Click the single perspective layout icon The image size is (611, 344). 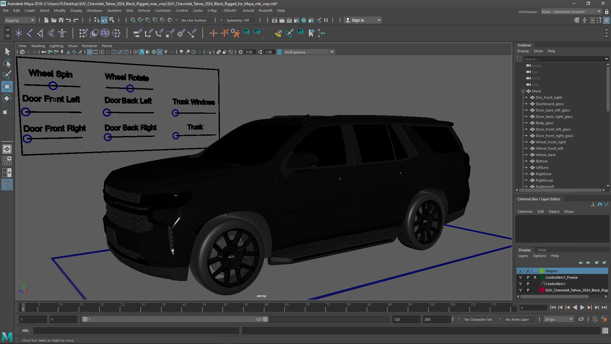[7, 149]
